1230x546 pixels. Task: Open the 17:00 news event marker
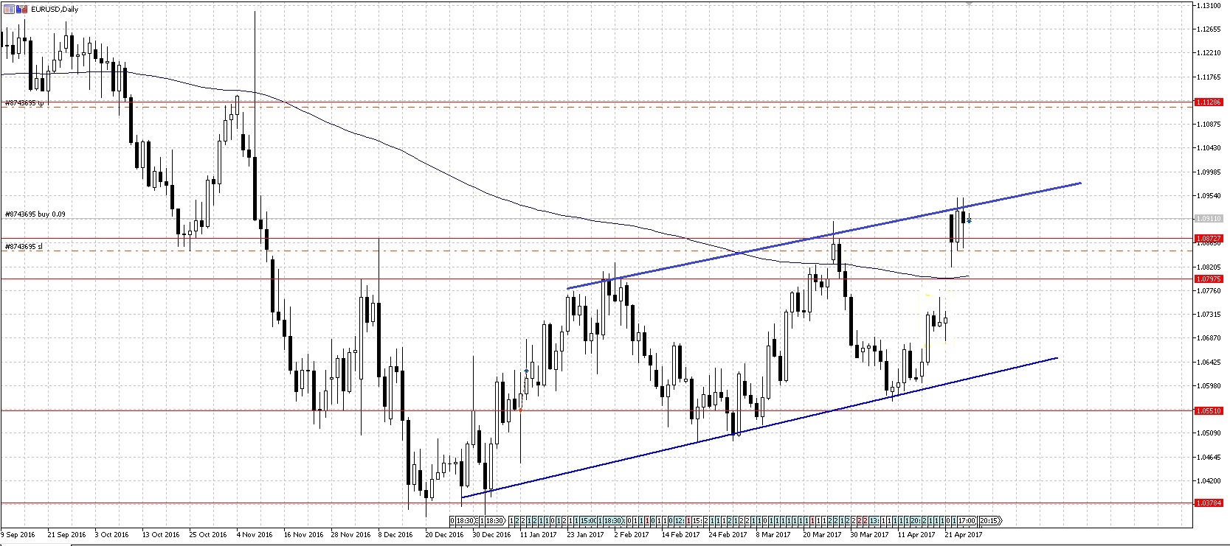[967, 520]
